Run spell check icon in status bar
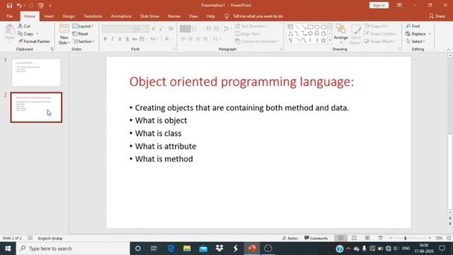 [x=30, y=238]
